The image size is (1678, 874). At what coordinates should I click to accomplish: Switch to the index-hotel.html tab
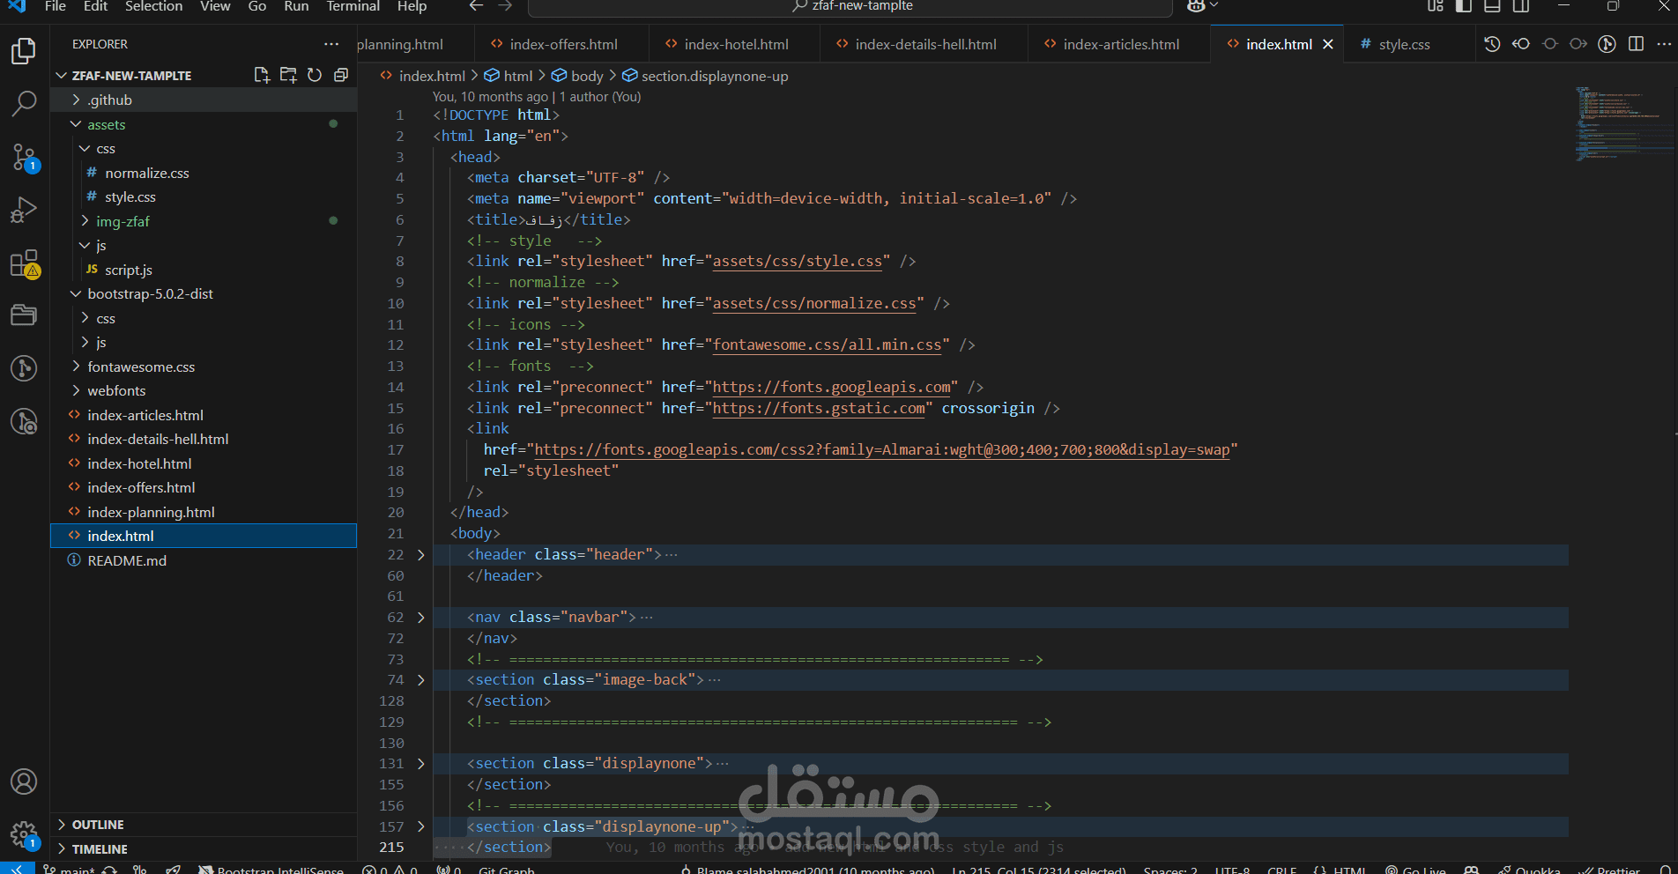coord(734,44)
